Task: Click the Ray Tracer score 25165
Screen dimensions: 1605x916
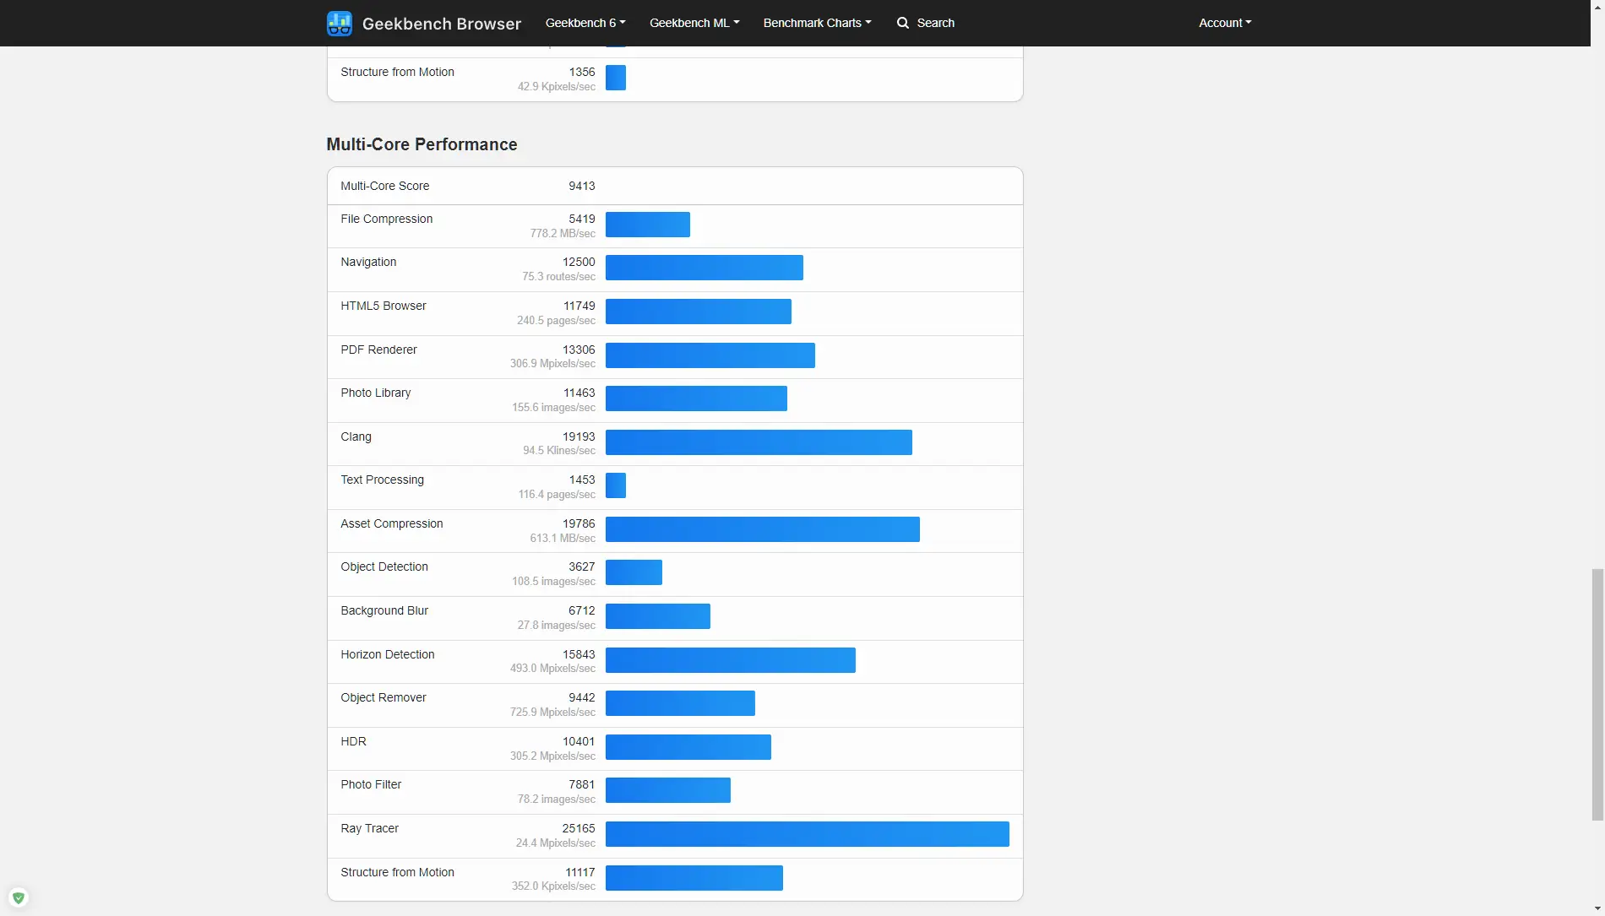Action: click(579, 828)
